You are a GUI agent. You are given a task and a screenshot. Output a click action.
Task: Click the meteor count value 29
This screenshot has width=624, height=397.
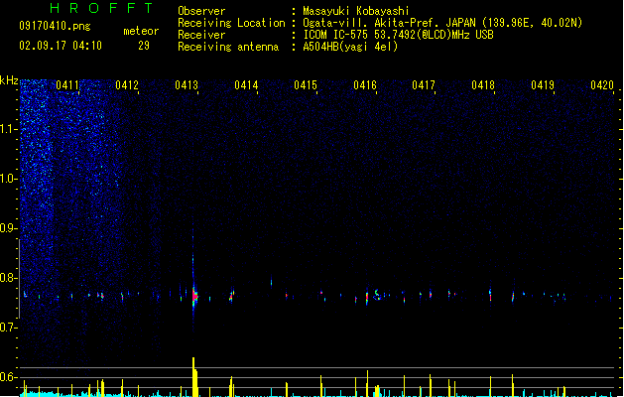pos(144,46)
